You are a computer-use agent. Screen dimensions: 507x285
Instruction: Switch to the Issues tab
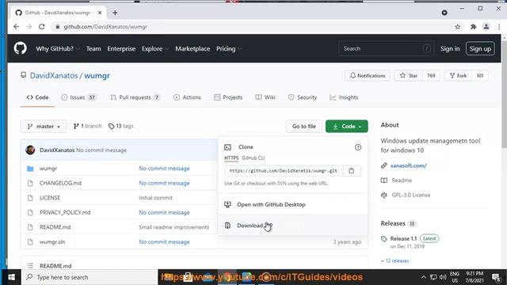point(78,97)
